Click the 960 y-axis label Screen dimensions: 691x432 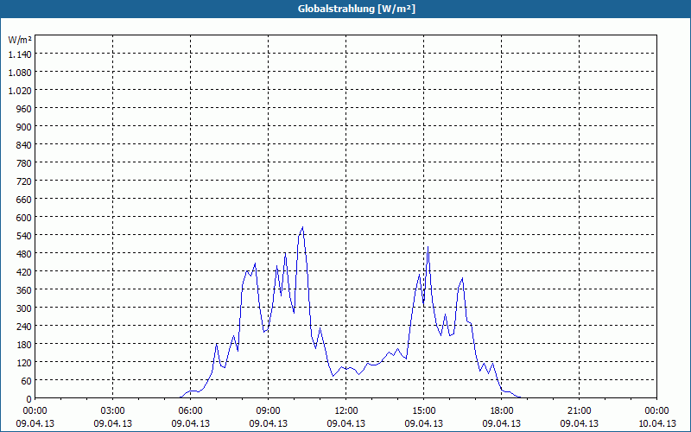click(24, 109)
